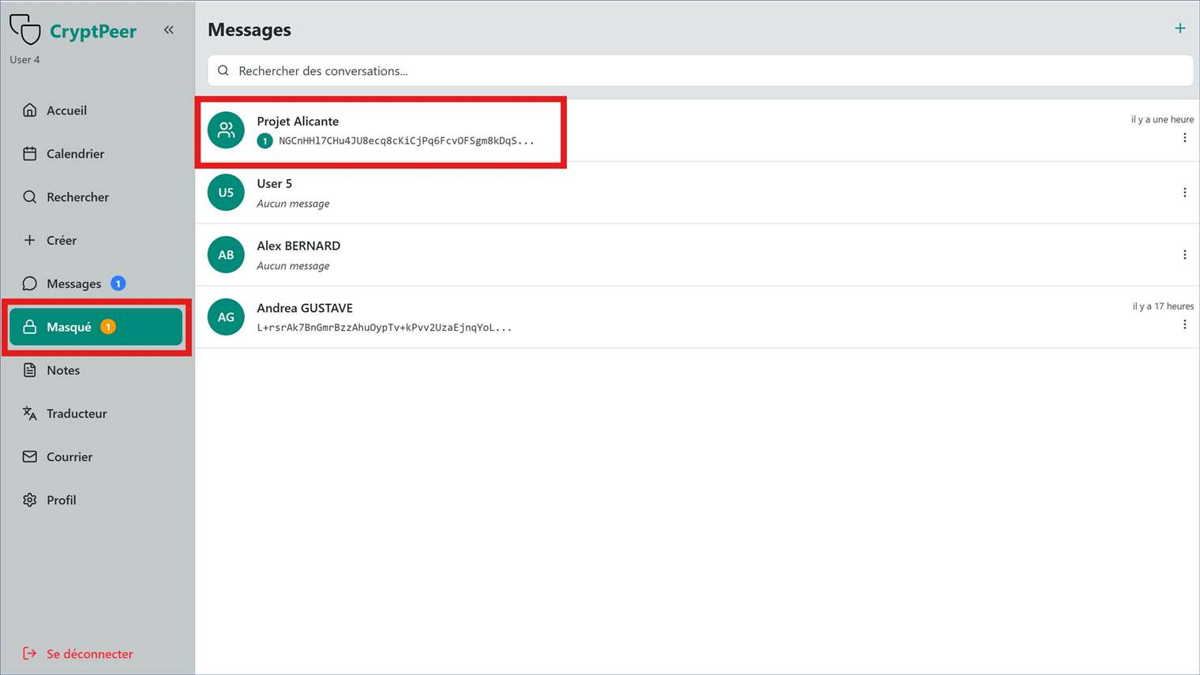Click the AG avatar for Andrea GUSTAVE
1200x675 pixels.
tap(226, 317)
